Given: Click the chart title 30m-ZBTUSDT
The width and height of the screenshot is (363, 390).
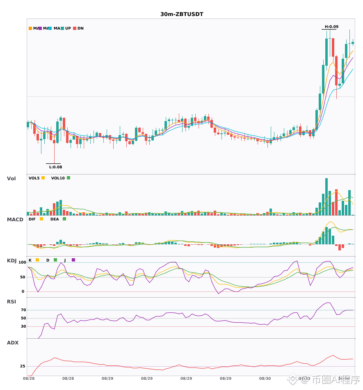Looking at the screenshot, I should pyautogui.click(x=182, y=14).
